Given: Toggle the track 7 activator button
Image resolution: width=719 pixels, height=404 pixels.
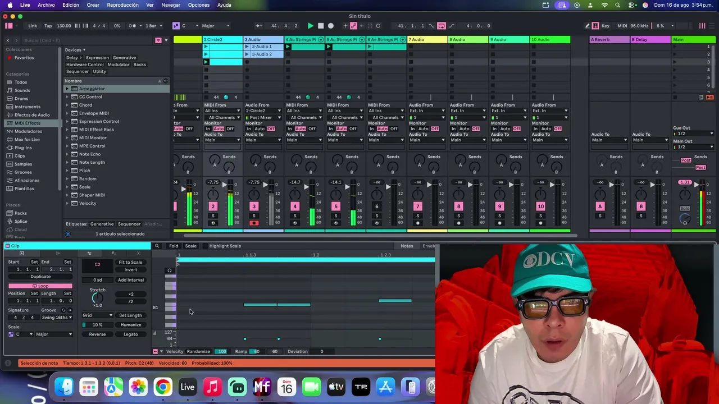Looking at the screenshot, I should [417, 206].
